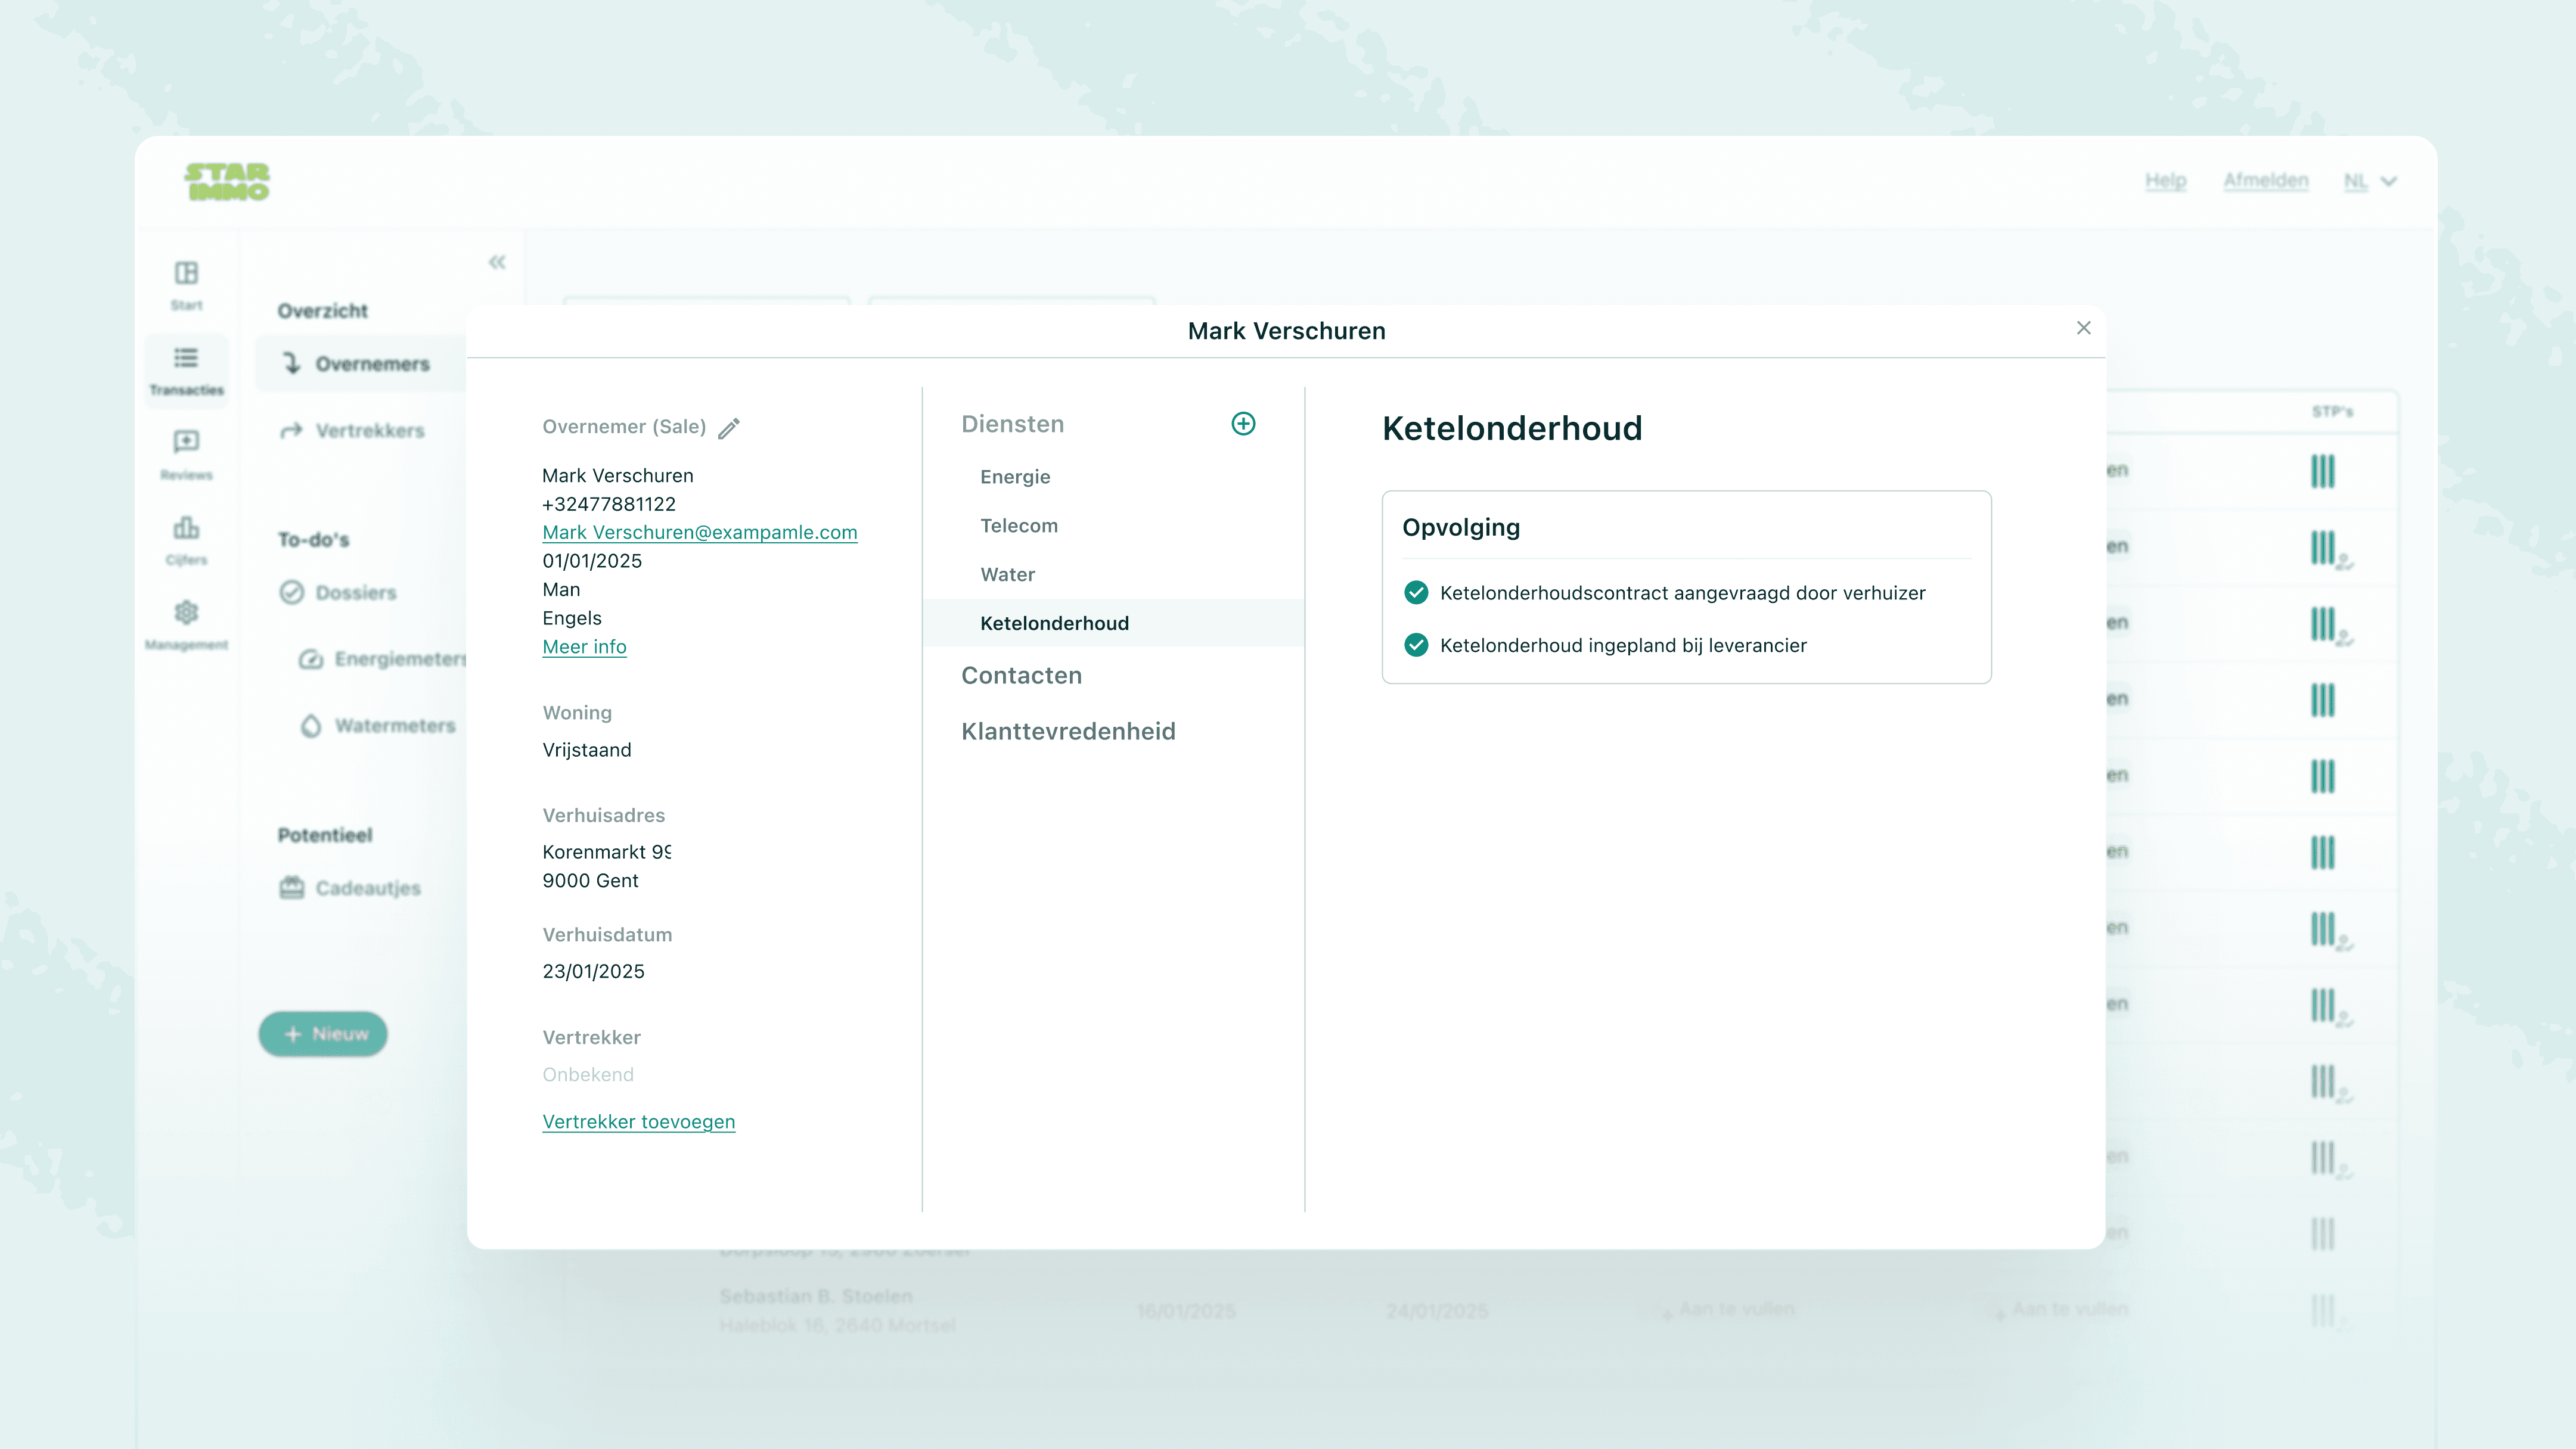Select Vertrekkers in the overview menu

pos(352,431)
